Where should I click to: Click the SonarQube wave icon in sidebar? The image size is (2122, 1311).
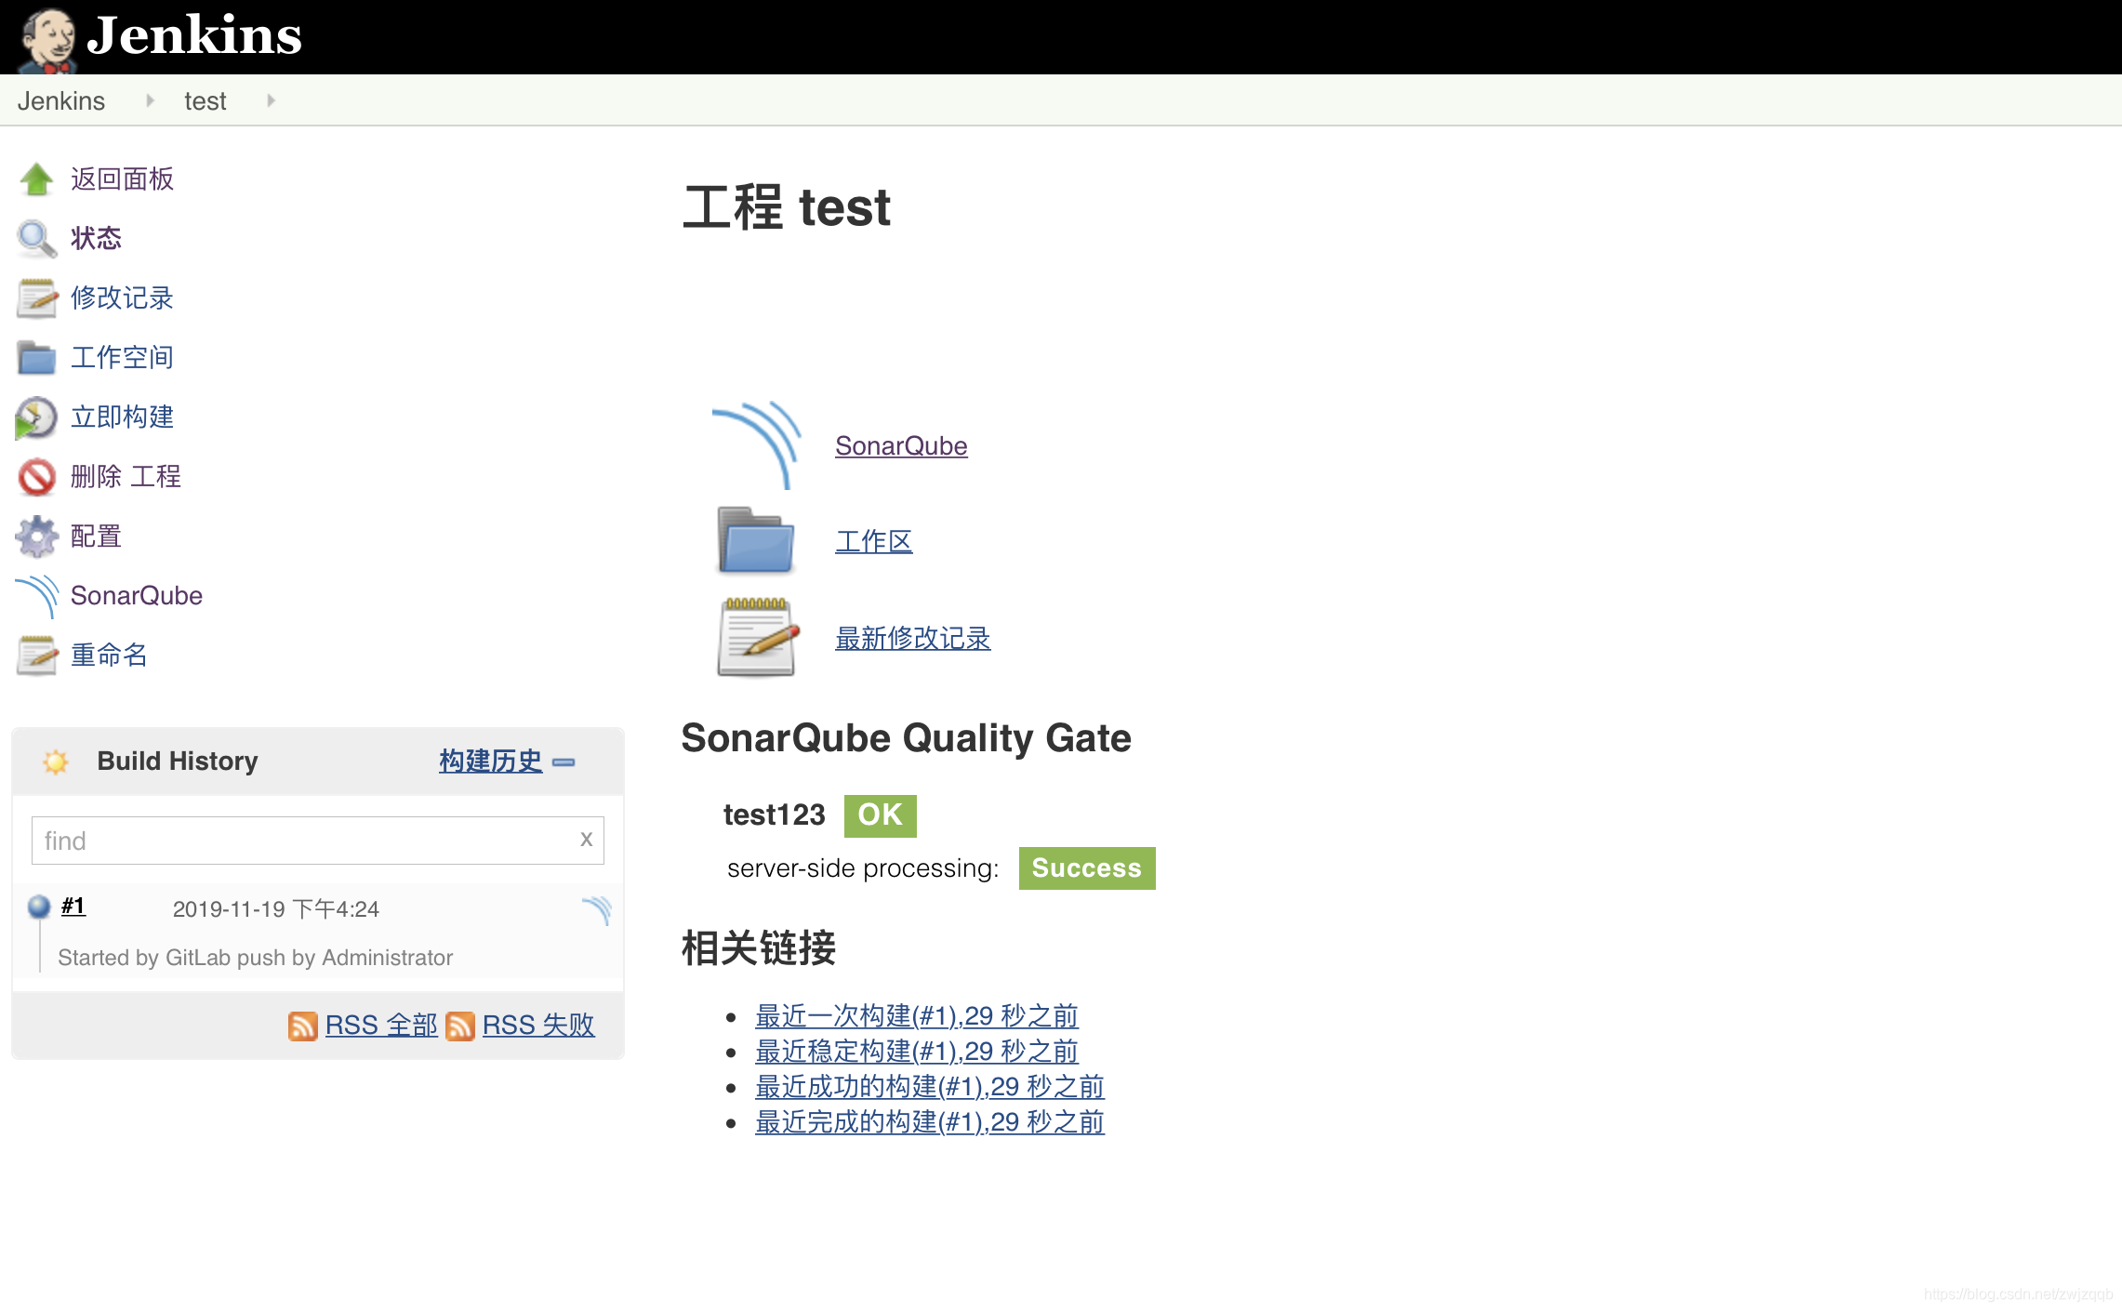(x=35, y=596)
